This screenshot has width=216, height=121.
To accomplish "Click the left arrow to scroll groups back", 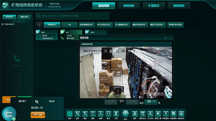I will 39,25.
